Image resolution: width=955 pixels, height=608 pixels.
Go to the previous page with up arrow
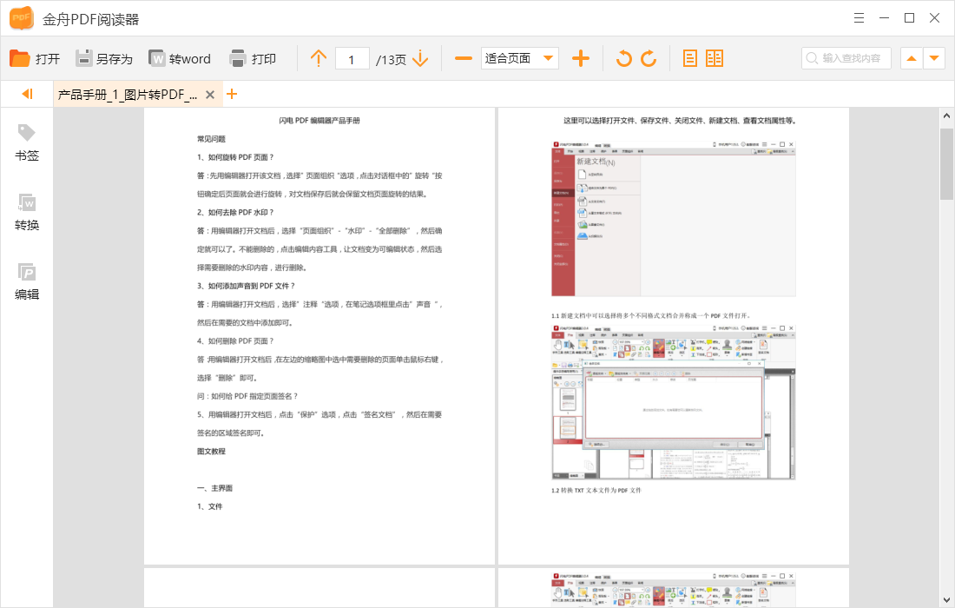(x=319, y=58)
